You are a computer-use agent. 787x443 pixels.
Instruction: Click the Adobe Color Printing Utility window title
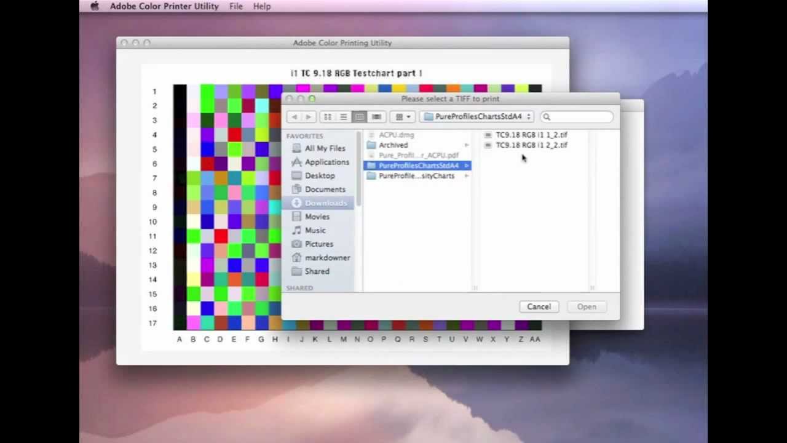342,43
